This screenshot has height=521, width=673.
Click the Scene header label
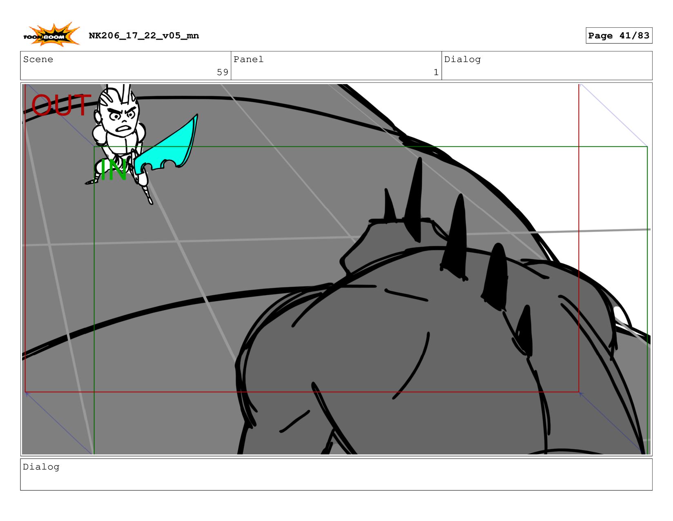(38, 59)
